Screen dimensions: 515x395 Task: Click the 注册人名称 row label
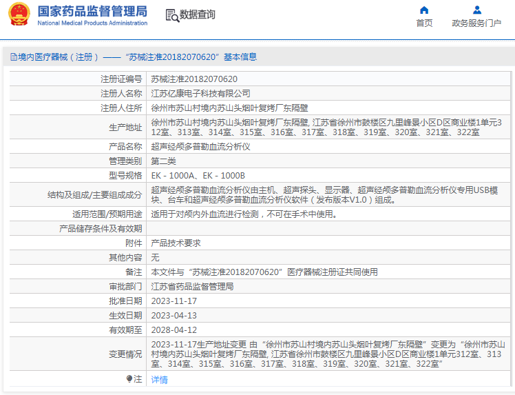tap(121, 93)
